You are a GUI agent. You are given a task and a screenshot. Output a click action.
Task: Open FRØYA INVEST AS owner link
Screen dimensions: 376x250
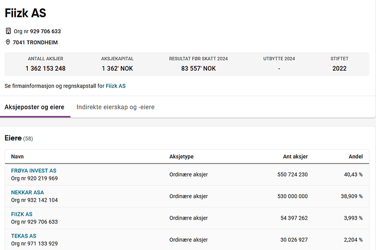coord(34,171)
